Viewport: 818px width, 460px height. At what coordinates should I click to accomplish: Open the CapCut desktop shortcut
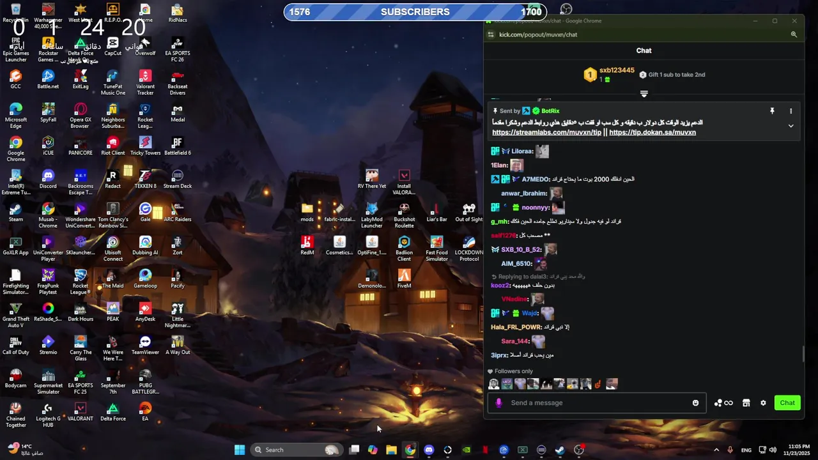pos(113,46)
